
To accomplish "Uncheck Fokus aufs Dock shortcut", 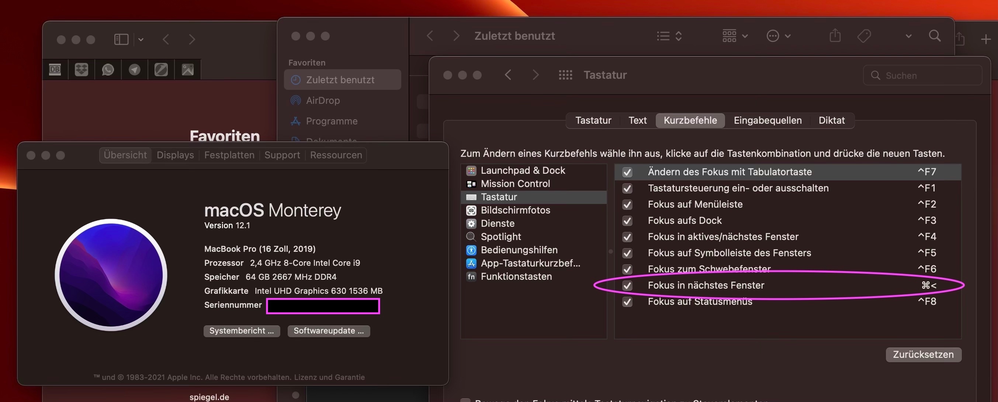I will click(x=627, y=221).
